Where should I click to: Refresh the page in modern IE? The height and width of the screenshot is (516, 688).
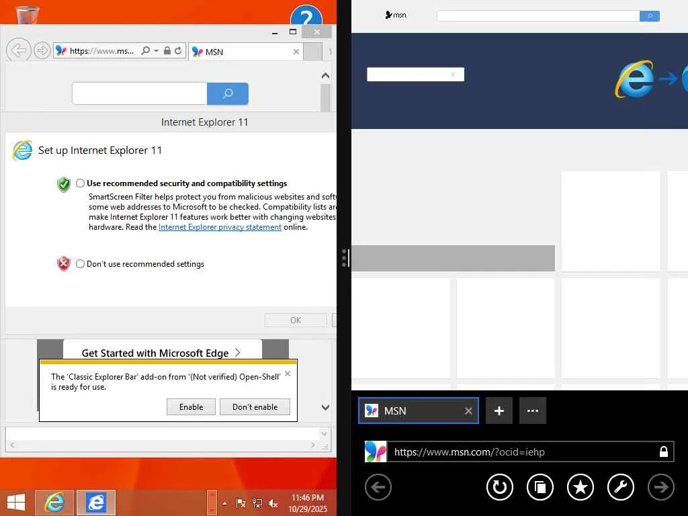[499, 487]
